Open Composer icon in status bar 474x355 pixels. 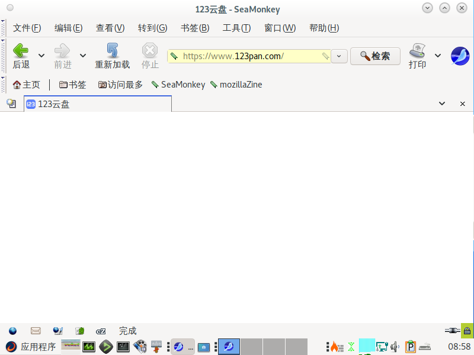click(57, 331)
